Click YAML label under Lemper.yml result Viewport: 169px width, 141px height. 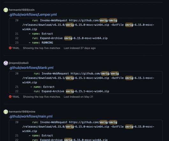point(16,48)
